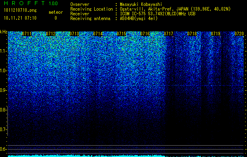
Task: Click the 0.9 kHz axis label
Action: tap(3, 90)
